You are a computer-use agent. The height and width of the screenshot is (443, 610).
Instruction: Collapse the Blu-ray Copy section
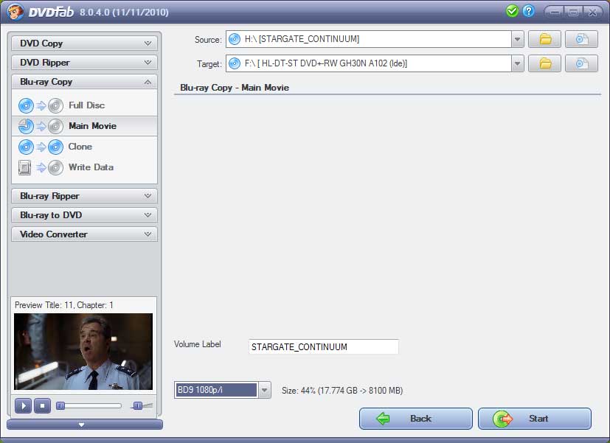[84, 82]
